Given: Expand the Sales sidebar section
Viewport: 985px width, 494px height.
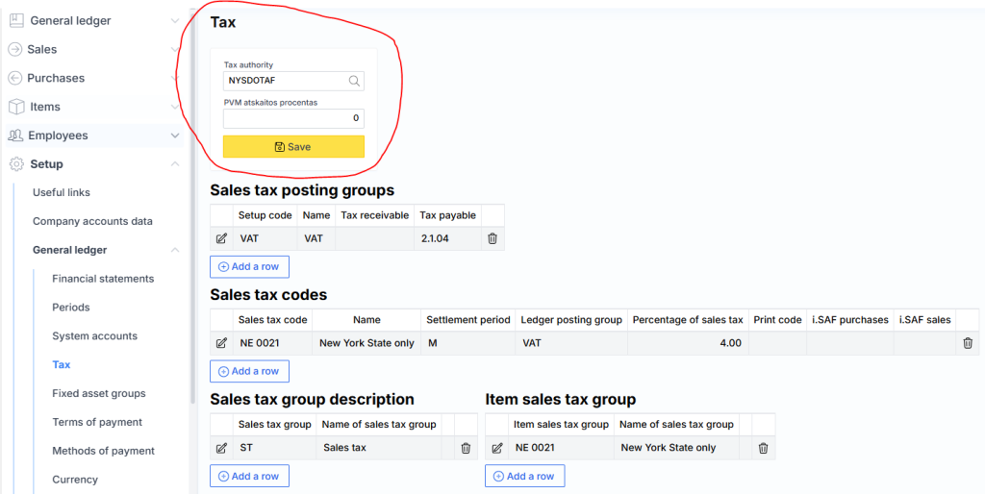Looking at the screenshot, I should pos(174,50).
